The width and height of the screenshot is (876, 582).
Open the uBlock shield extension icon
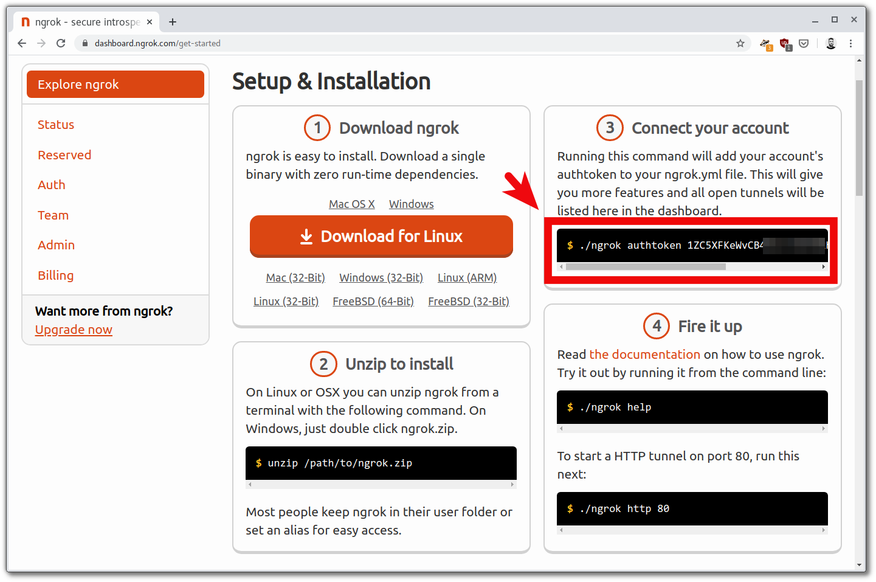pyautogui.click(x=785, y=44)
